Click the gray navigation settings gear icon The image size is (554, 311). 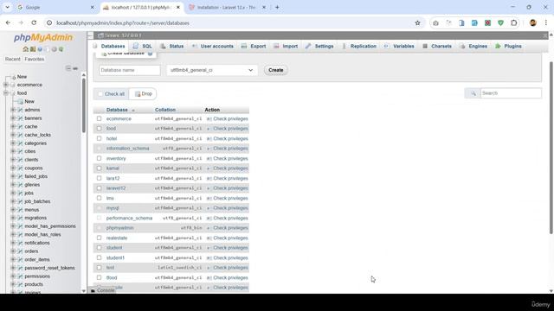click(x=54, y=49)
